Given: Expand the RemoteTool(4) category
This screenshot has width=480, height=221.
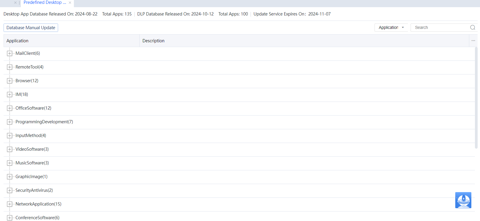Looking at the screenshot, I should click(10, 67).
